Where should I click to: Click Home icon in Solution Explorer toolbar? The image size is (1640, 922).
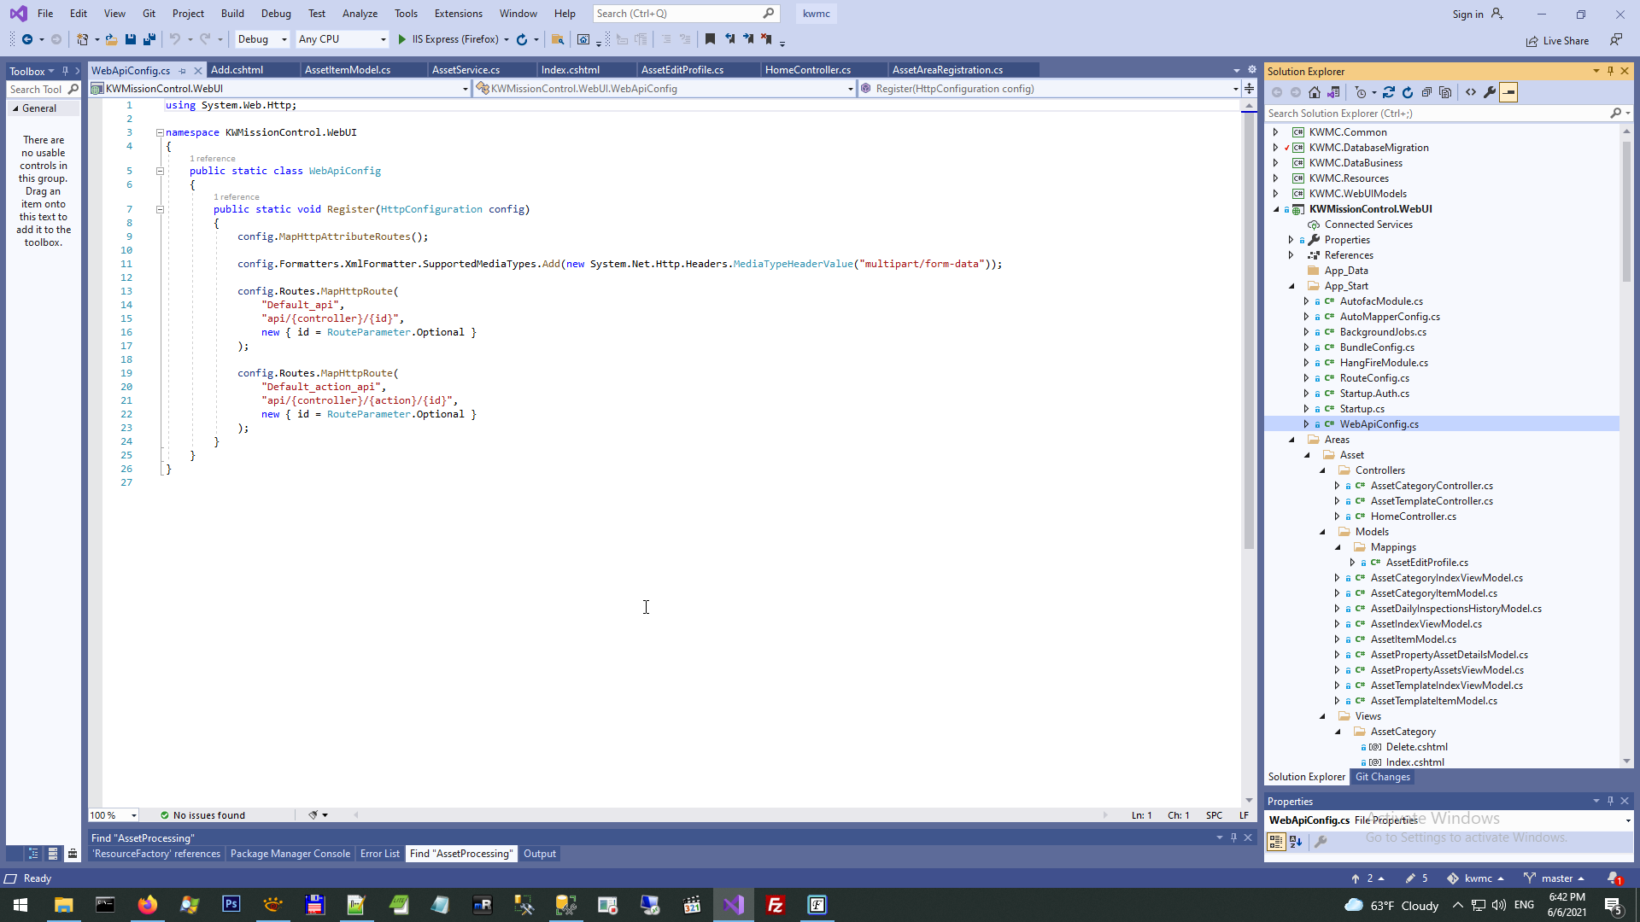click(1315, 92)
